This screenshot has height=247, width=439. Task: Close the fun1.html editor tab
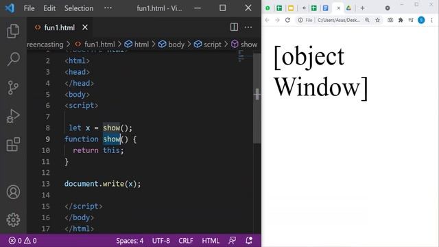pyautogui.click(x=85, y=27)
